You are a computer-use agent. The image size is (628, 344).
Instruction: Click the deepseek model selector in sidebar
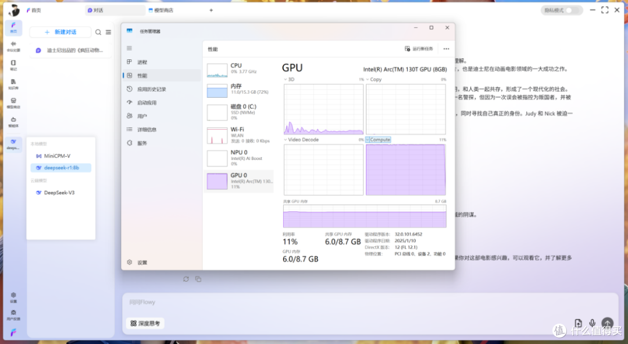pos(13,144)
